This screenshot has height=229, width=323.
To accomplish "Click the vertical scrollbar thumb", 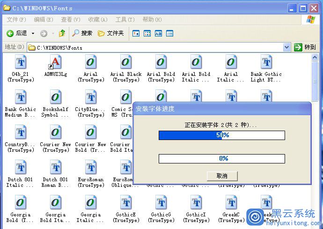I will pyautogui.click(x=315, y=81).
